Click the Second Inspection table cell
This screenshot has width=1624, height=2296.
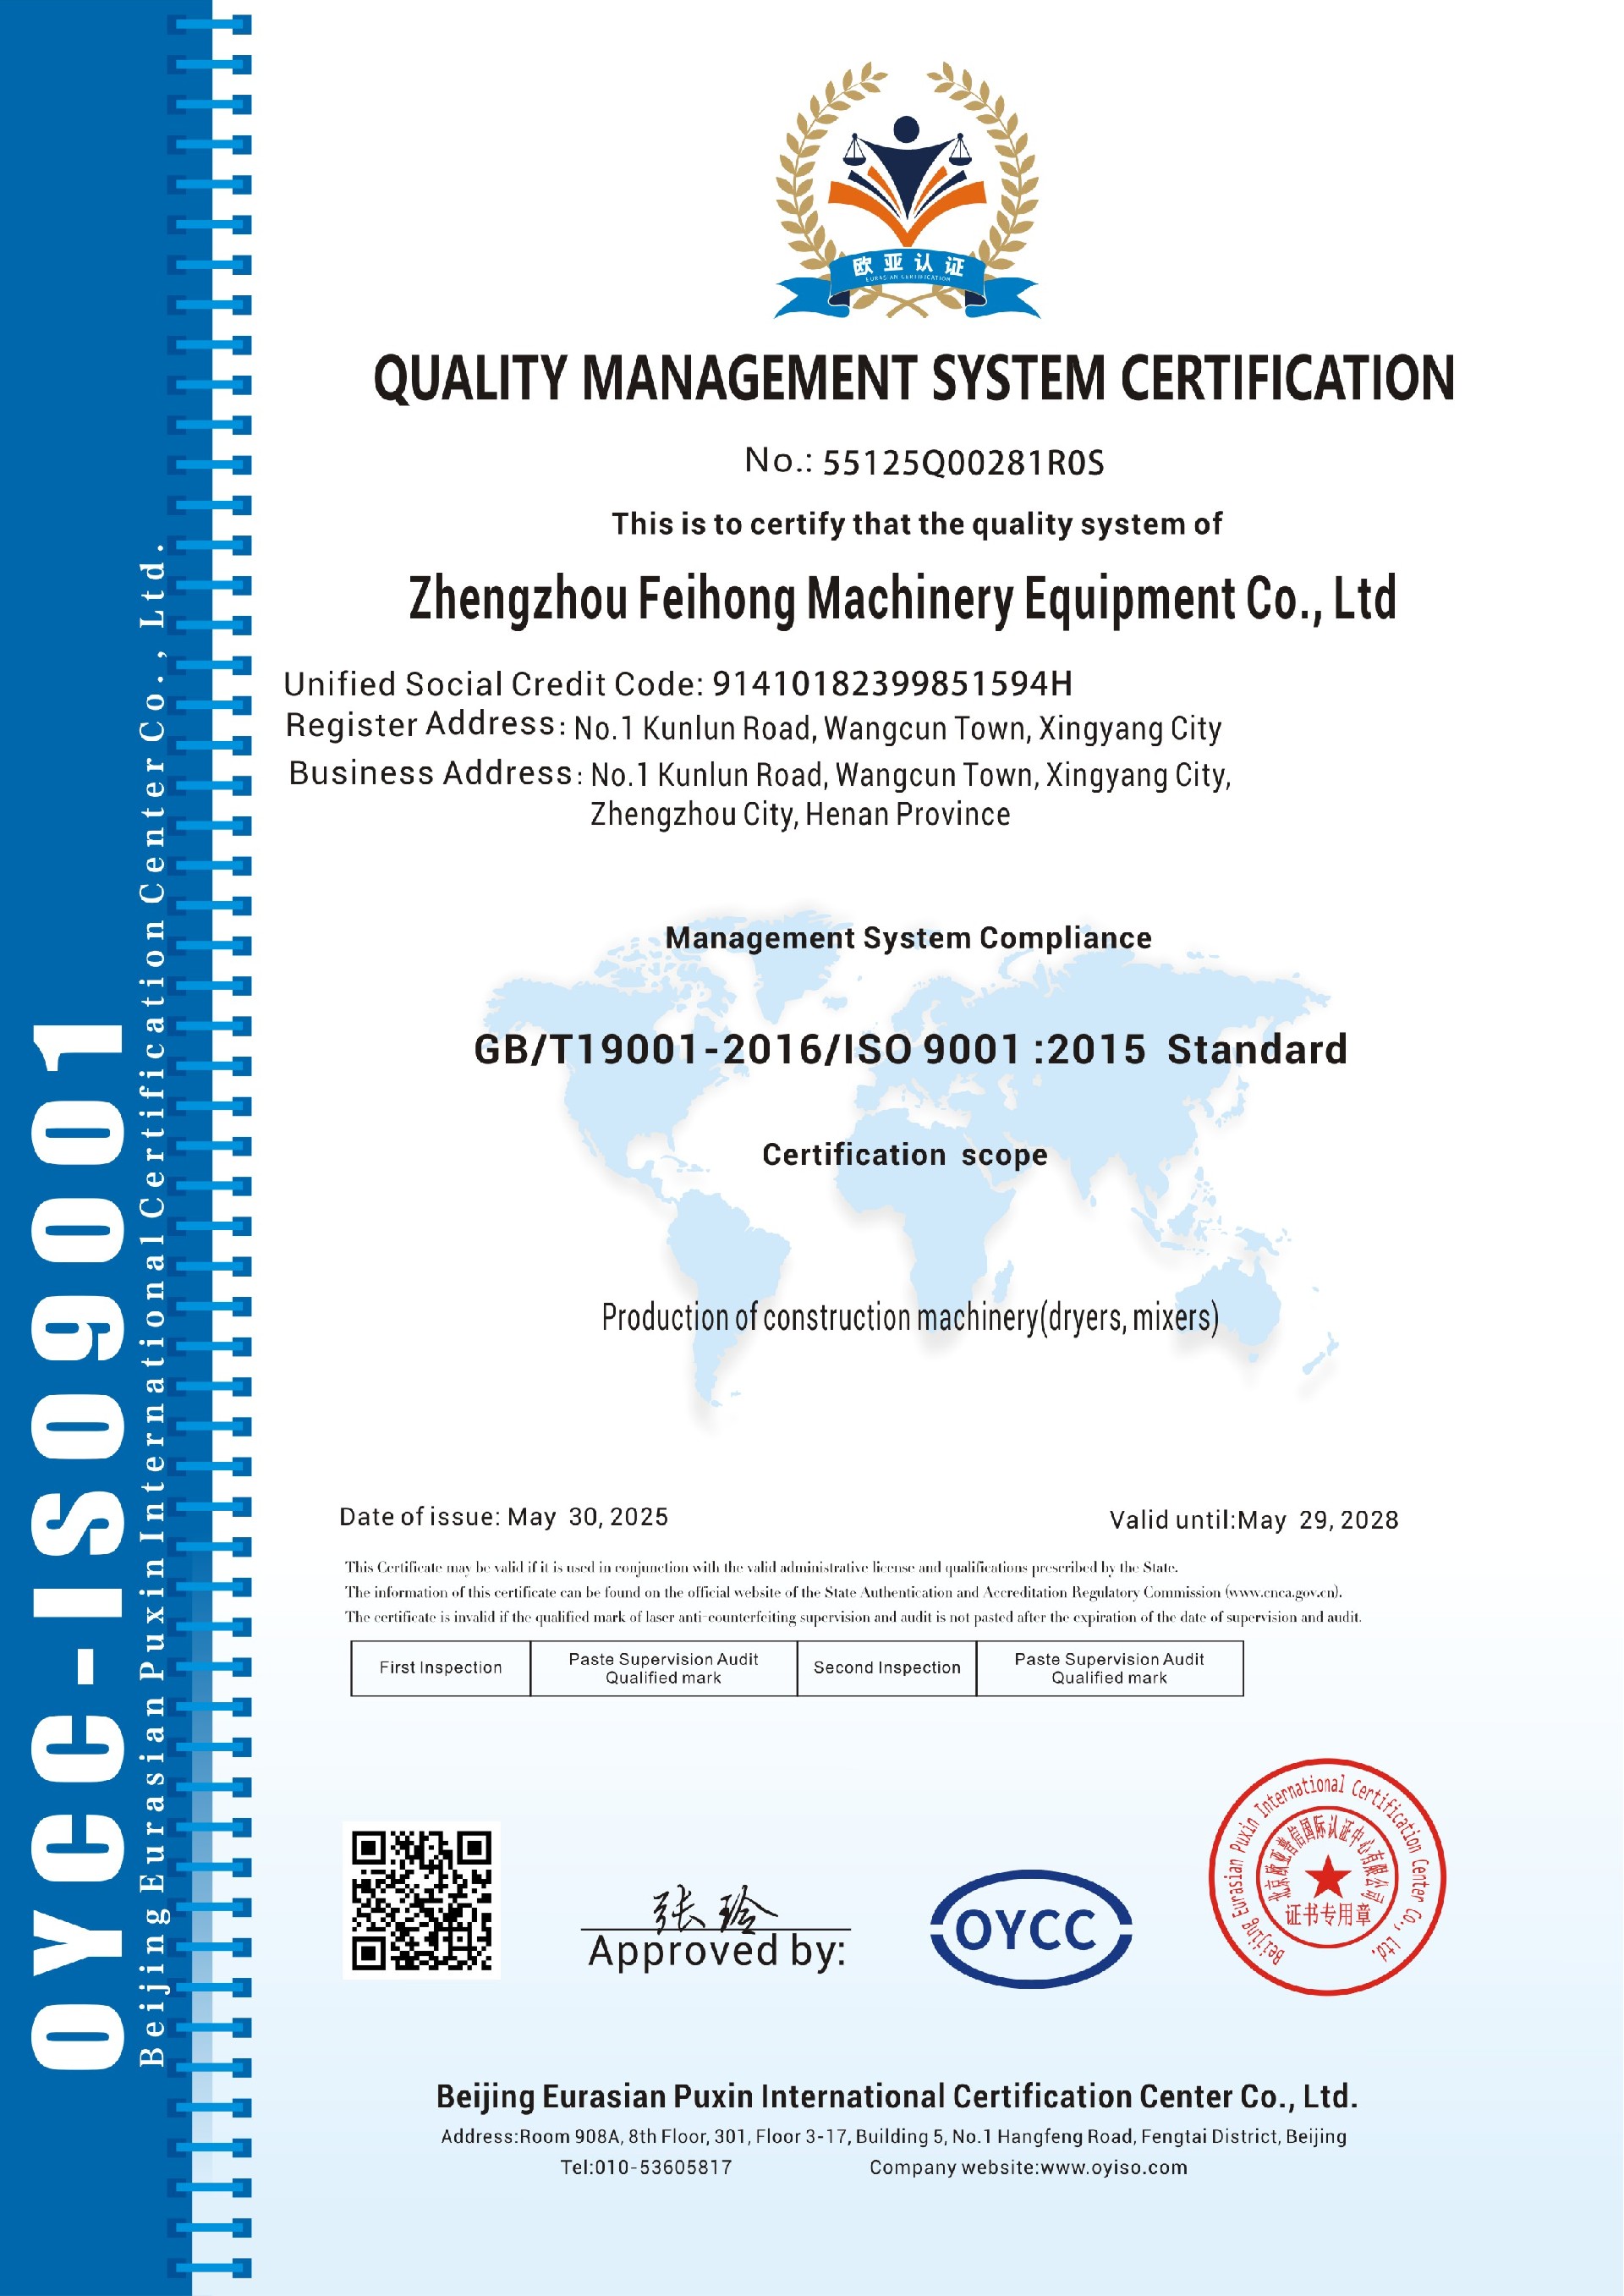(886, 1668)
